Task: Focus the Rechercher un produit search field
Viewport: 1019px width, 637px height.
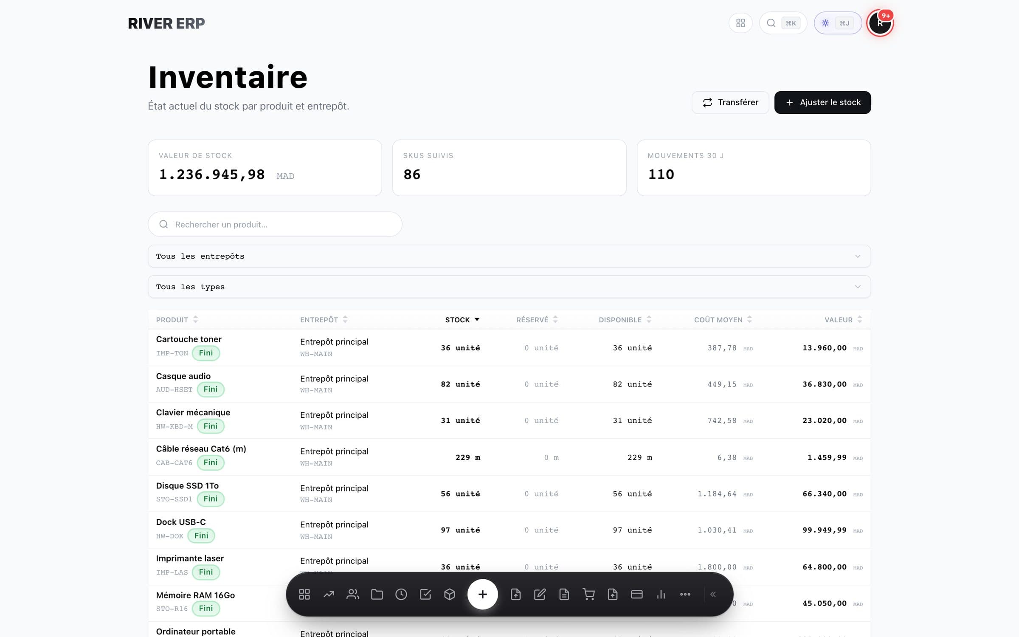Action: (275, 224)
